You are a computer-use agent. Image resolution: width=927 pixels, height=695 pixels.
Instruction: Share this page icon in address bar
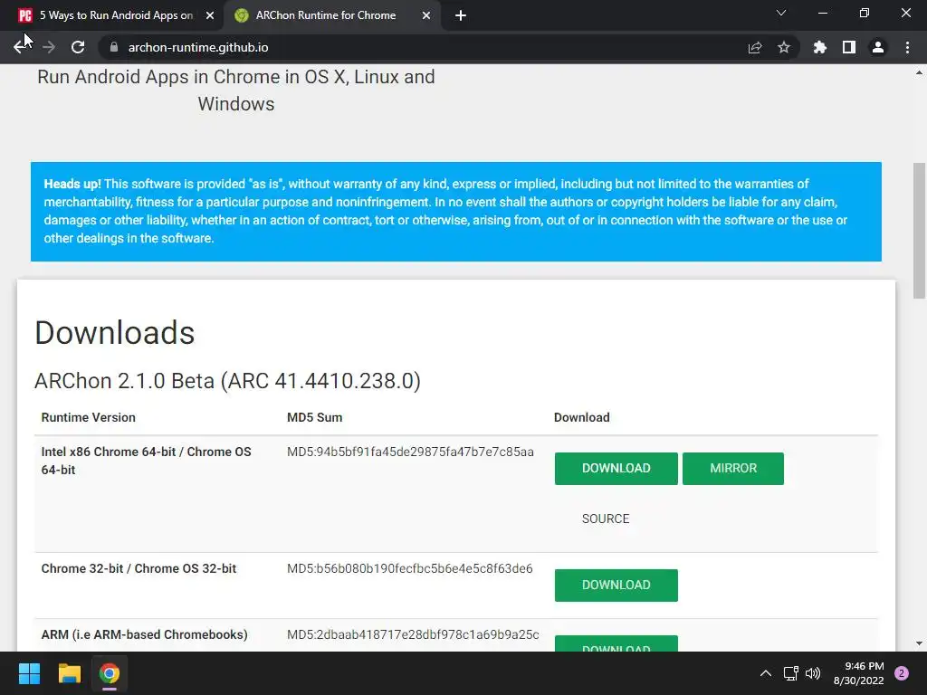click(x=755, y=47)
